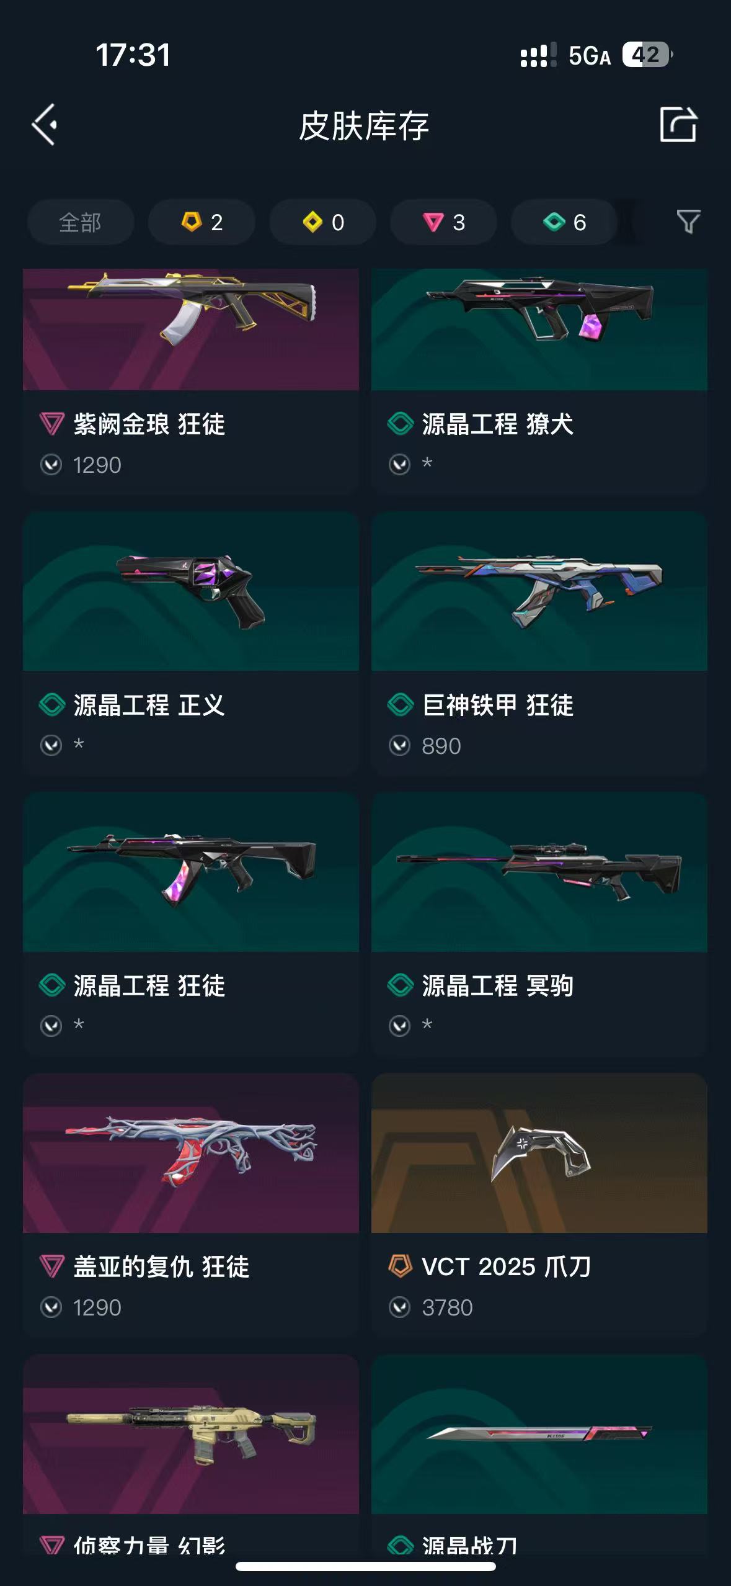The width and height of the screenshot is (731, 1586).
Task: Filter by orange pentagon tier showing 2
Action: [202, 222]
